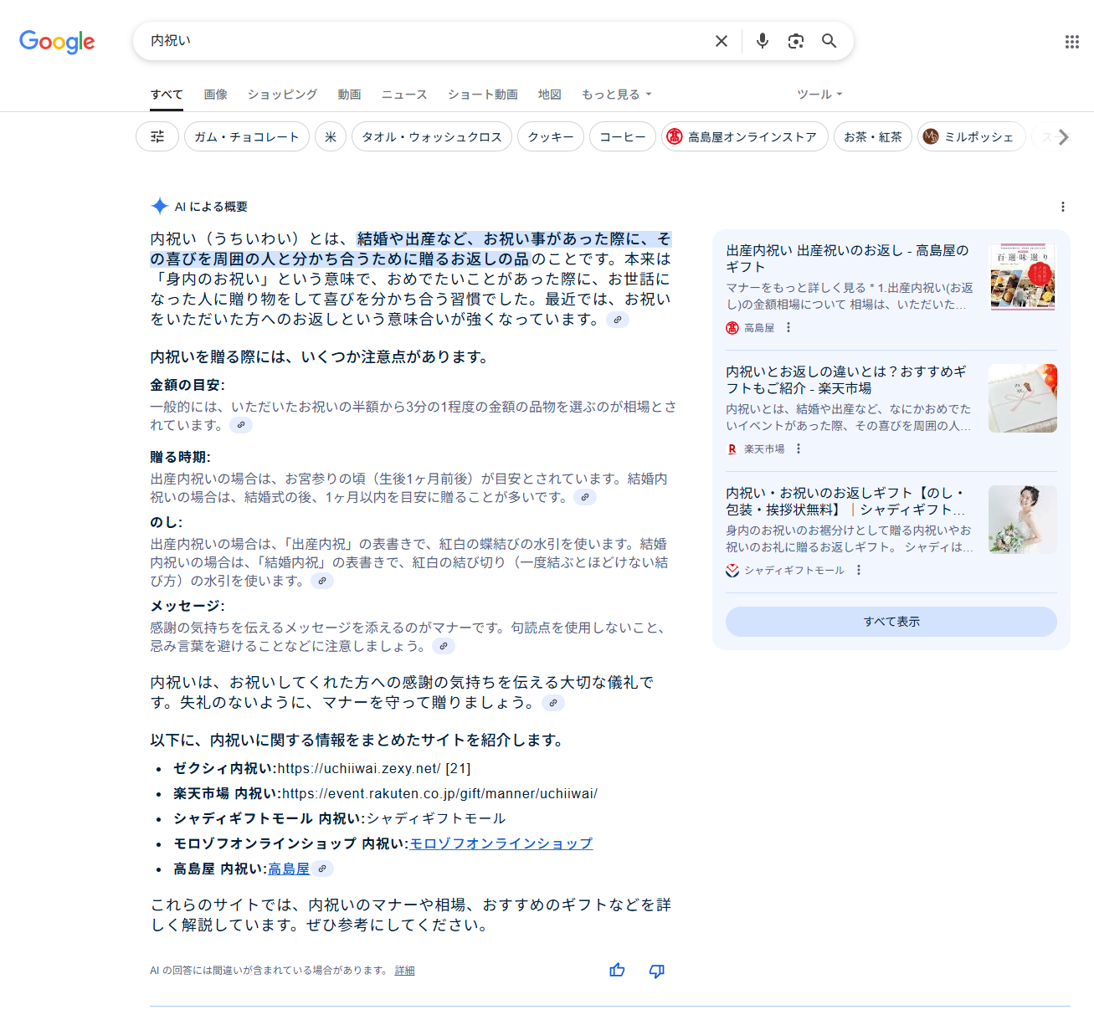Select the ミルポッシェ filter chip

(971, 136)
